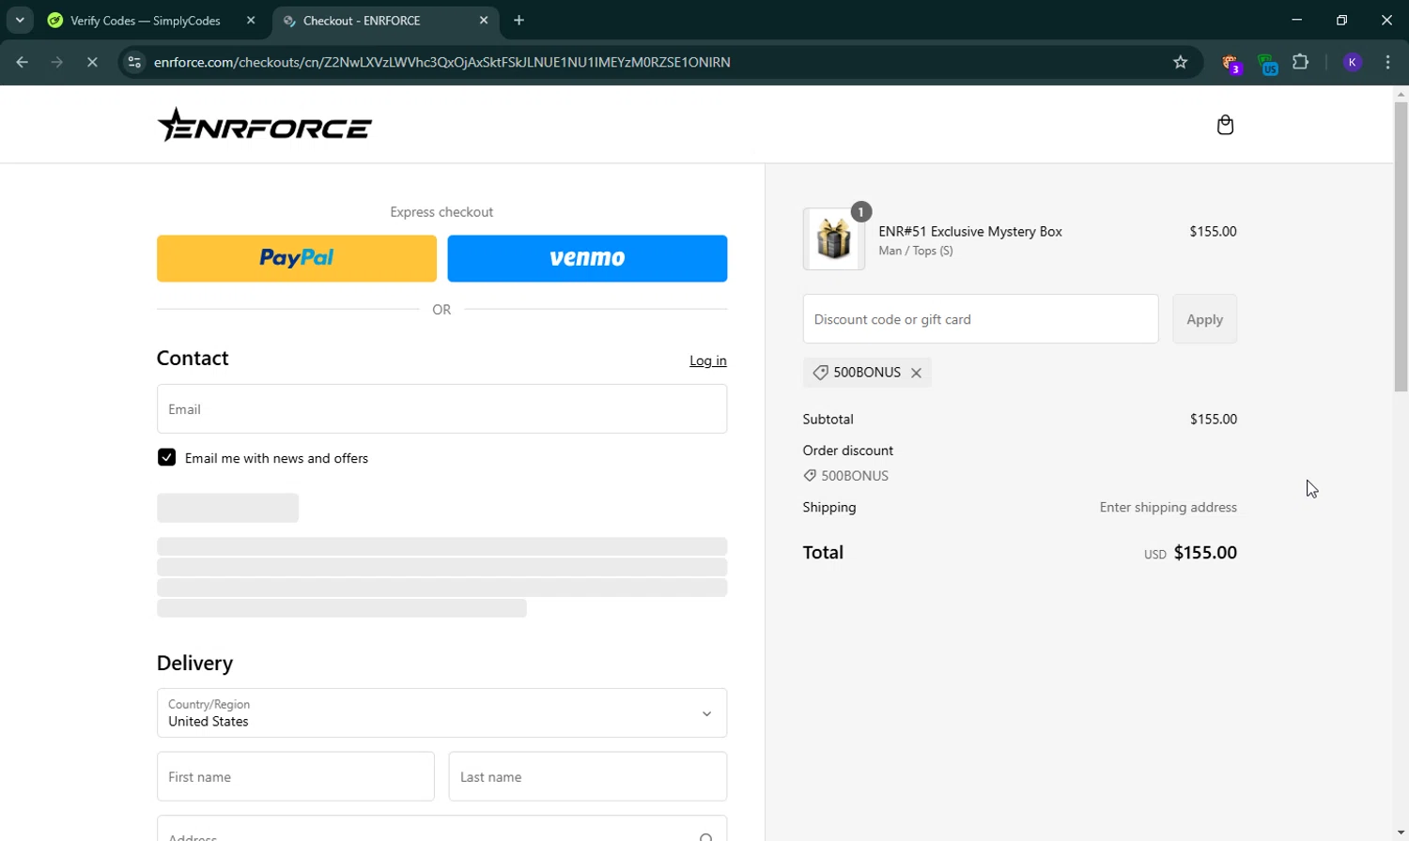View site information icon in the address bar
Image resolution: width=1409 pixels, height=841 pixels.
click(x=134, y=62)
